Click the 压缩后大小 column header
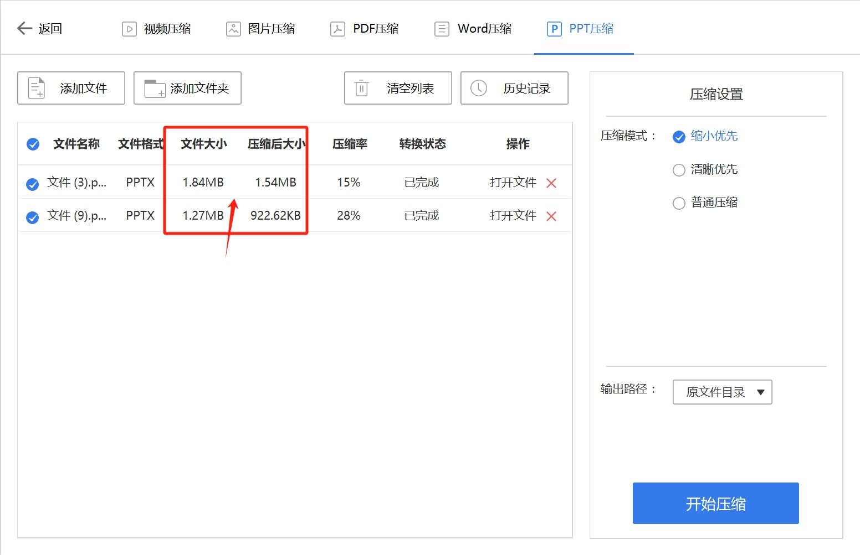Image resolution: width=860 pixels, height=555 pixels. [x=277, y=144]
